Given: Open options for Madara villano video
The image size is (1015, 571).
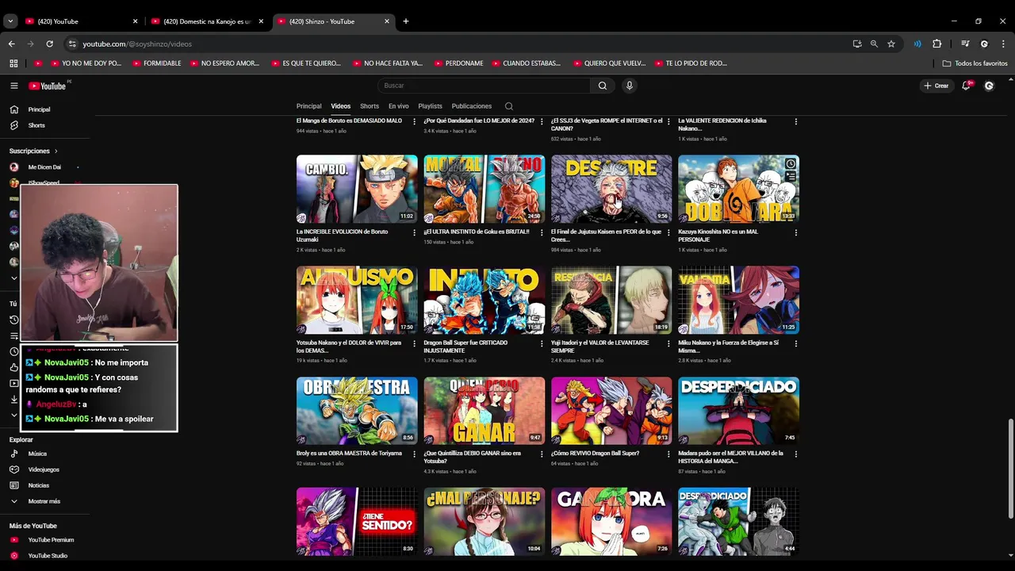Looking at the screenshot, I should click(795, 454).
